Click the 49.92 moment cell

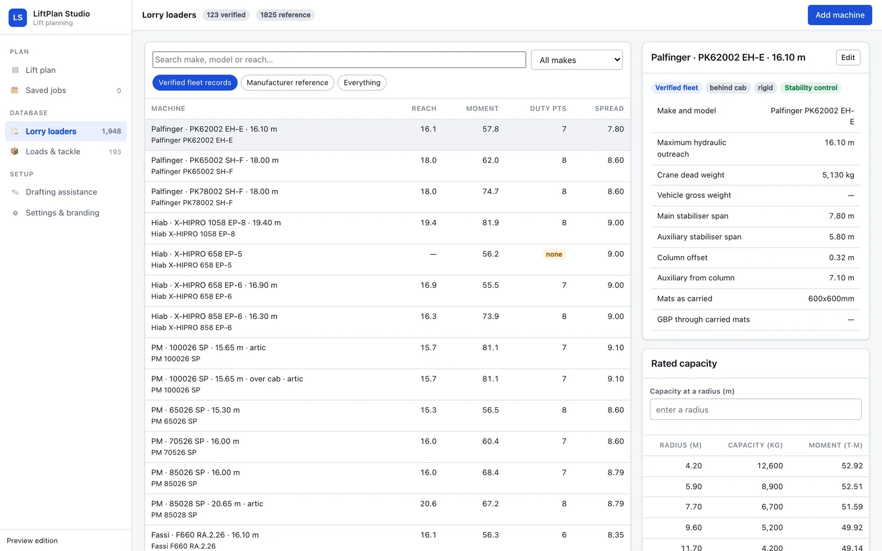coord(852,527)
